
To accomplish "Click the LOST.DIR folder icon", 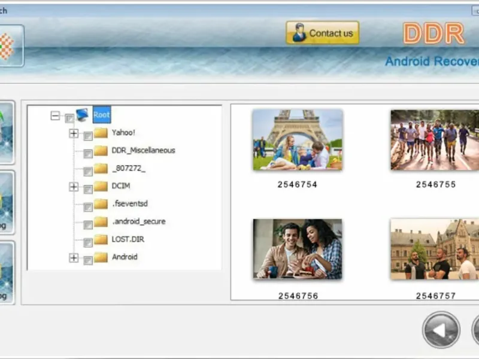I will pyautogui.click(x=101, y=239).
